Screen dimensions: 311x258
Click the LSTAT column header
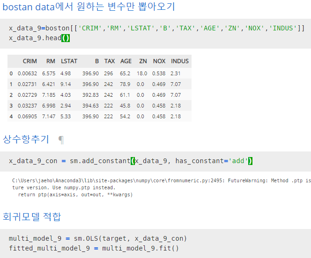(69, 61)
